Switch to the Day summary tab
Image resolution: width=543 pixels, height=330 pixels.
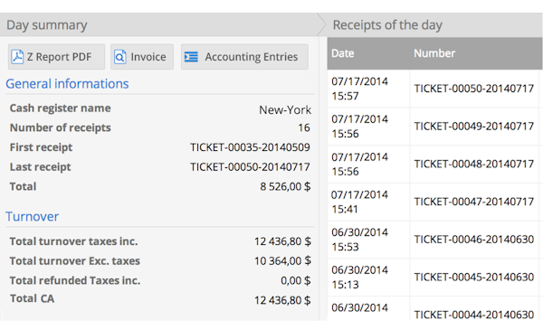click(47, 25)
